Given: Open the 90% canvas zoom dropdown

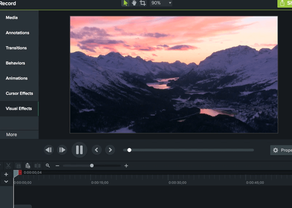Looking at the screenshot, I should (161, 3).
